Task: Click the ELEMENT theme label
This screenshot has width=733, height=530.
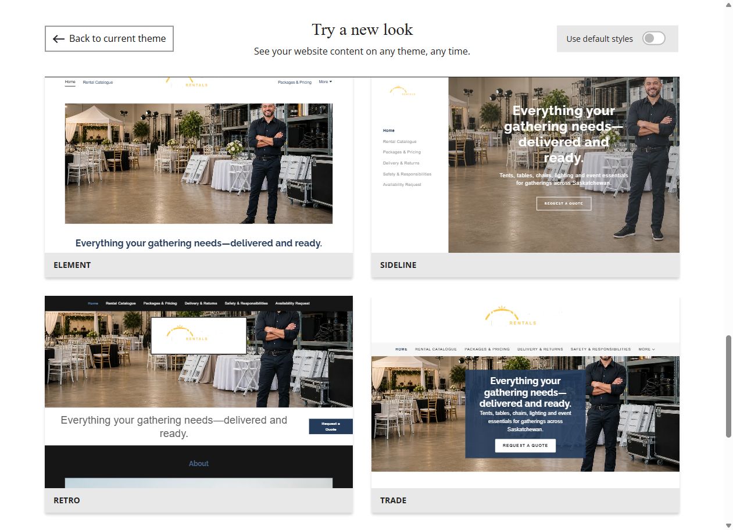Action: coord(72,265)
